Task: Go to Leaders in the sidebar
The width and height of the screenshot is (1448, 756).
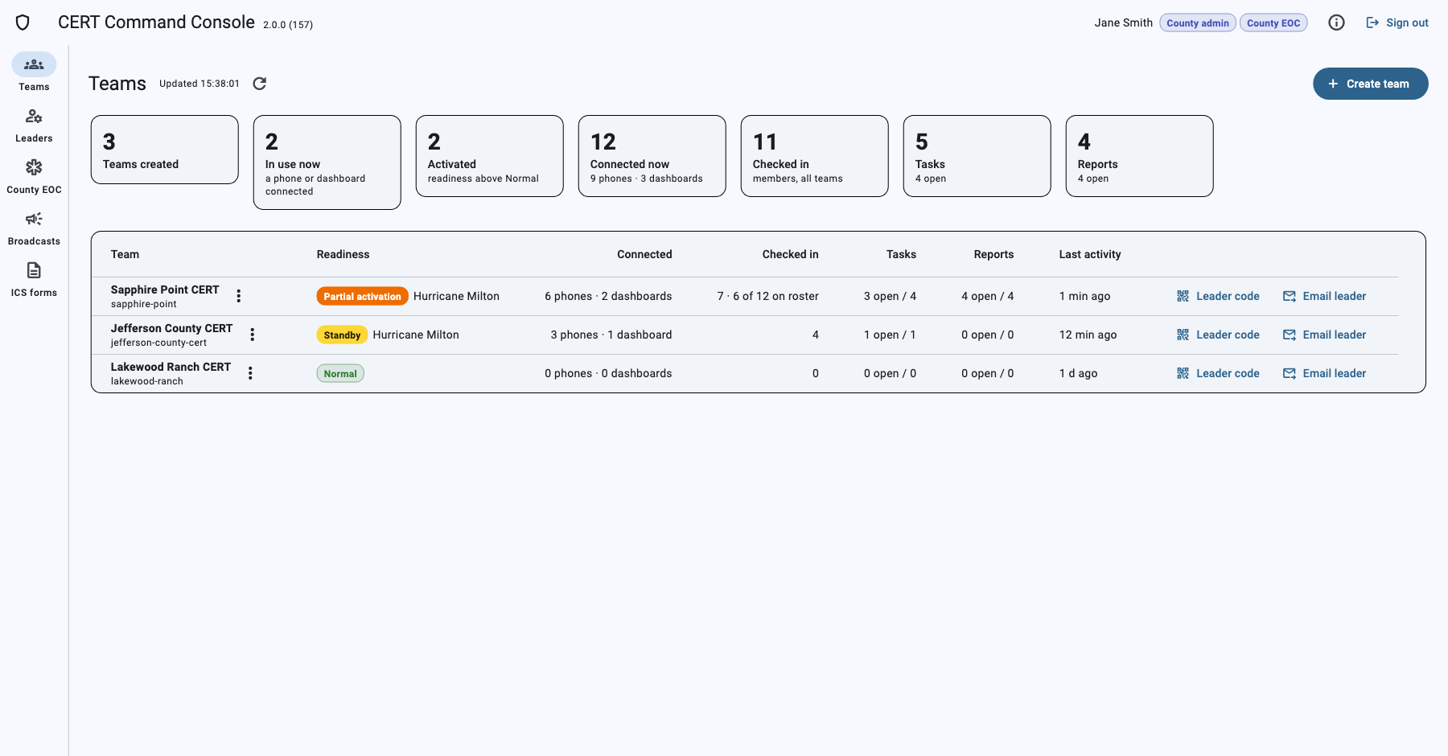Action: click(34, 125)
